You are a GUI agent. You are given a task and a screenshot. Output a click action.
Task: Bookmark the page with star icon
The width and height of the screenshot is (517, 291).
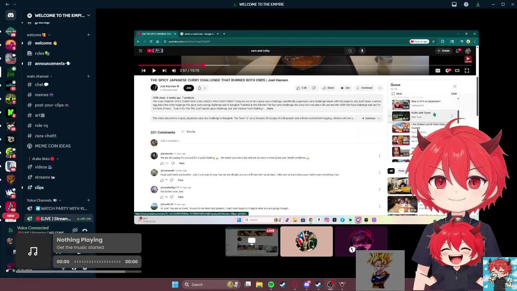click(x=433, y=41)
